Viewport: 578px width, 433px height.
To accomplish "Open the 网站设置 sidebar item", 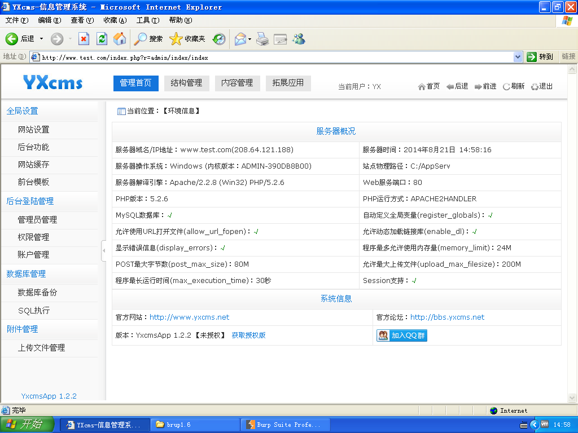I will (x=33, y=130).
